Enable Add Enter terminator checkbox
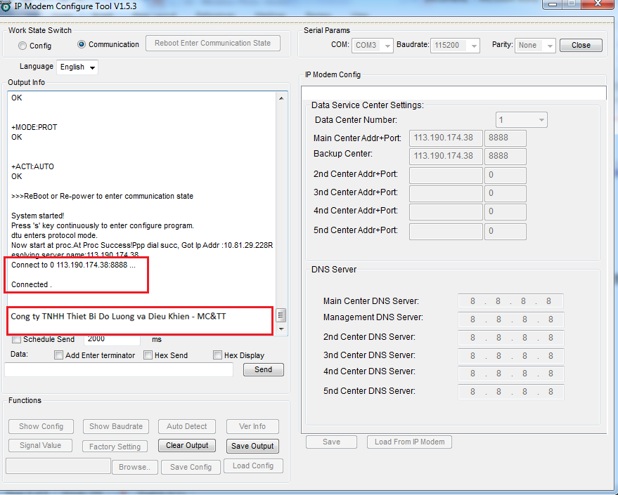The height and width of the screenshot is (495, 618). pos(59,355)
